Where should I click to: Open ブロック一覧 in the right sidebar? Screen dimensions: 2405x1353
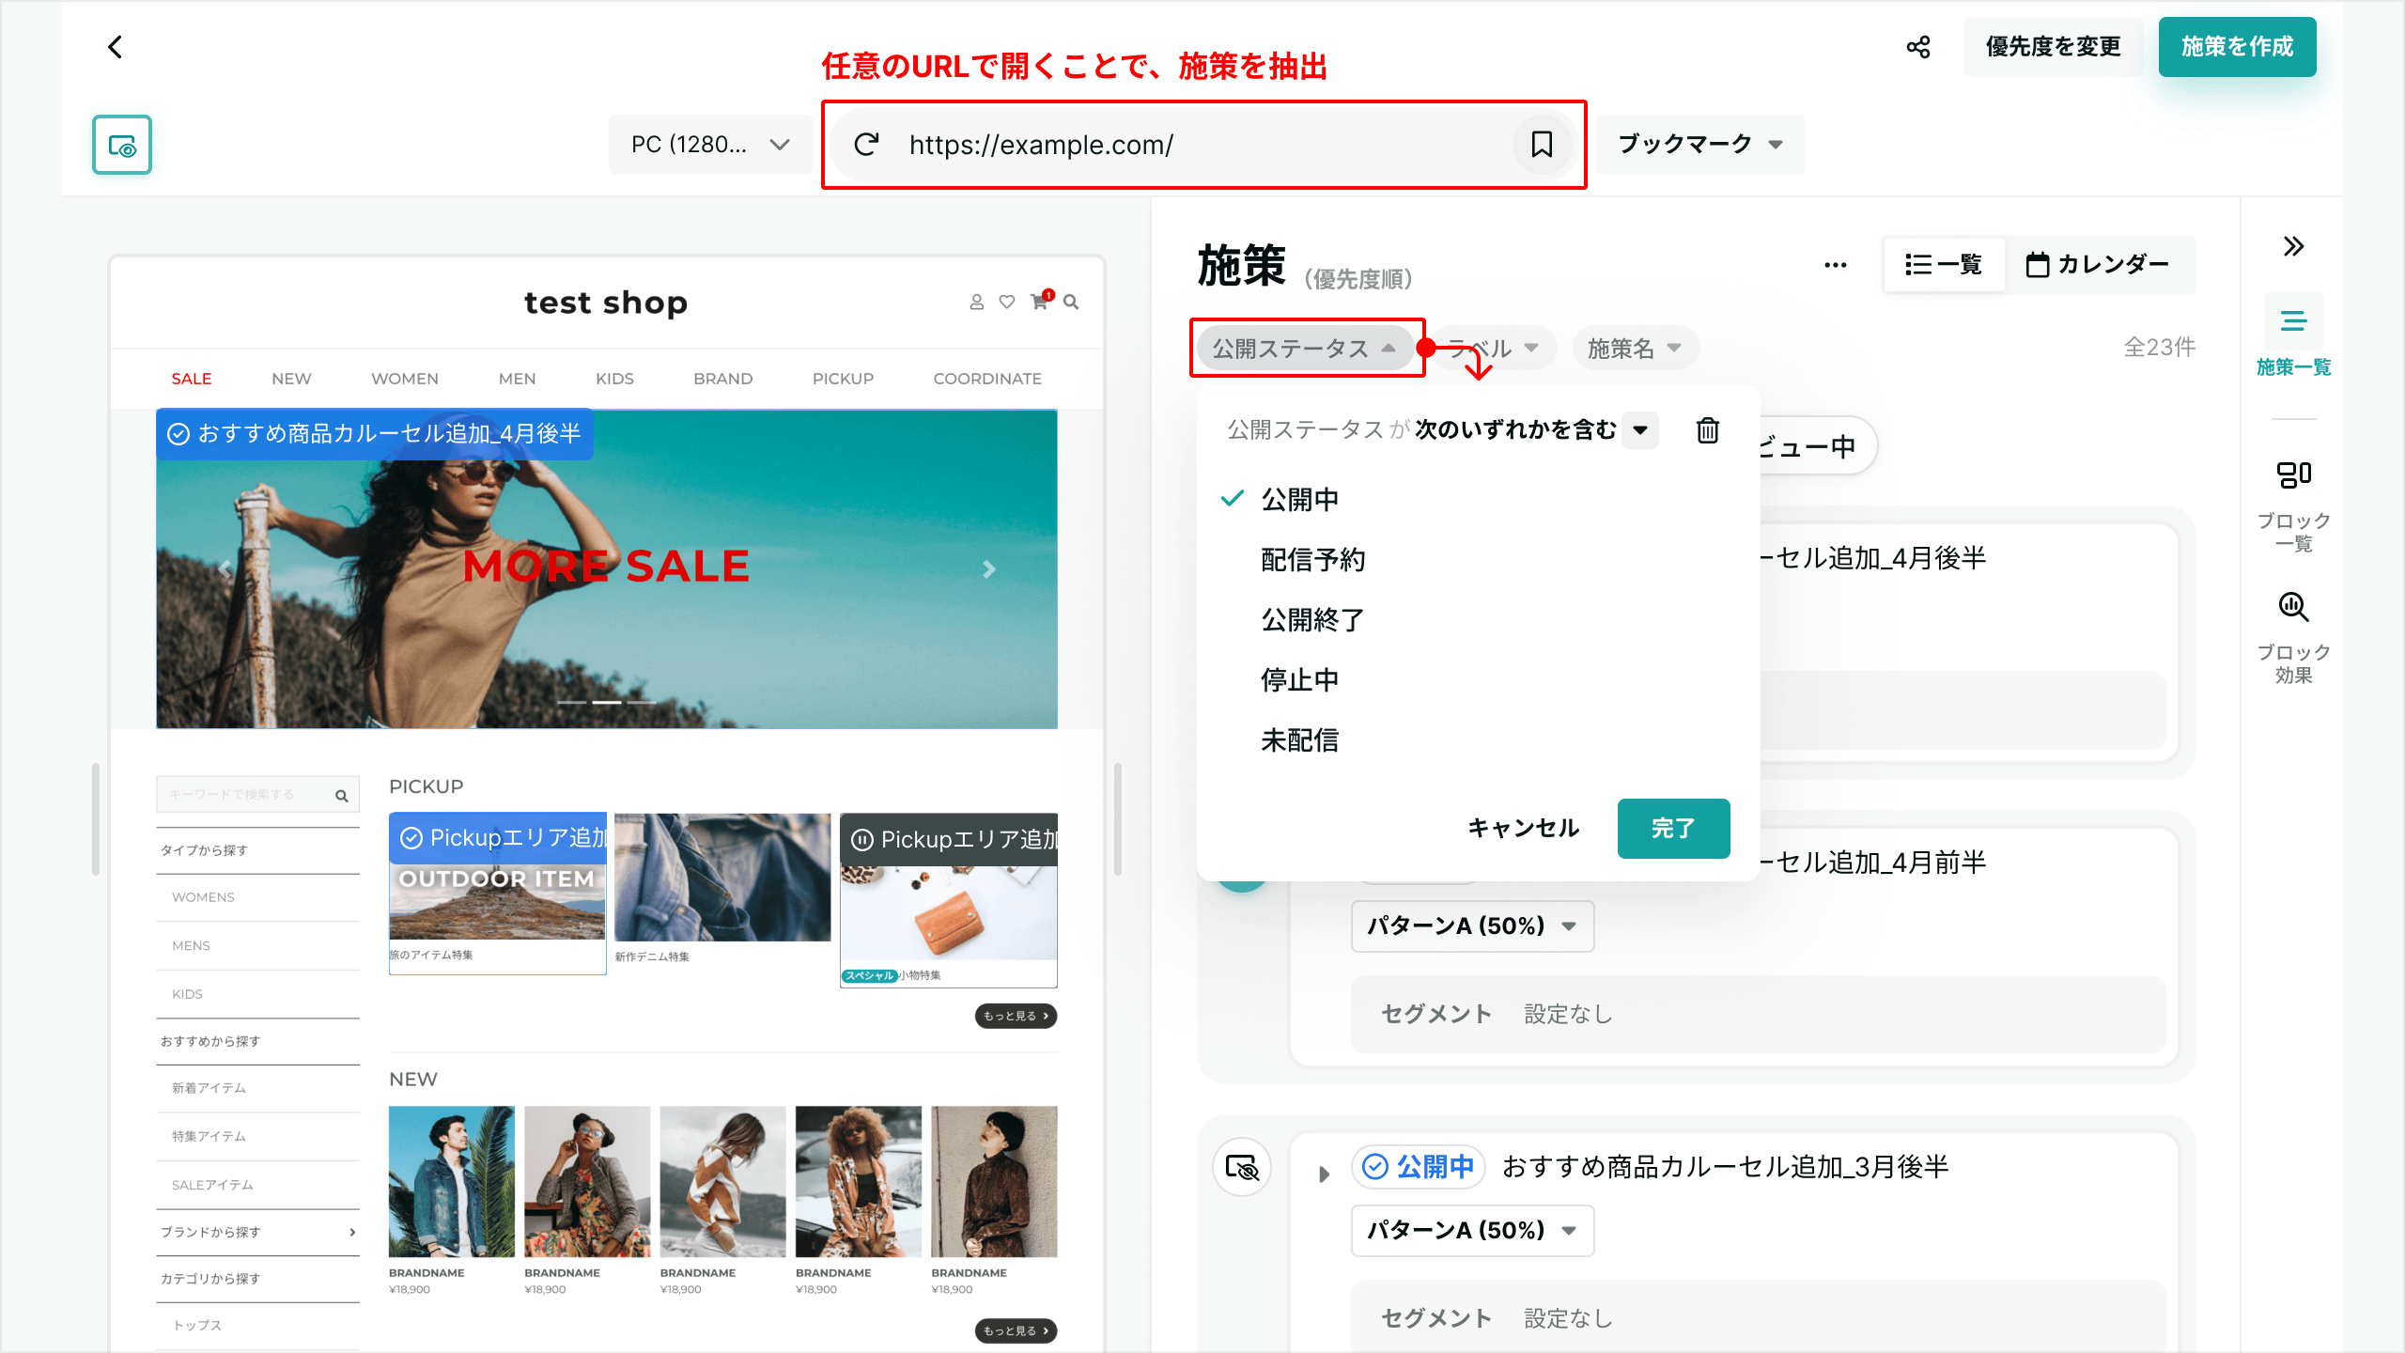[2293, 504]
